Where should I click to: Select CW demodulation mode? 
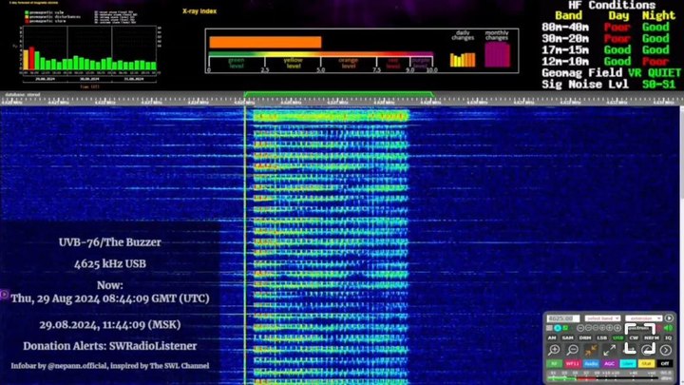point(634,337)
